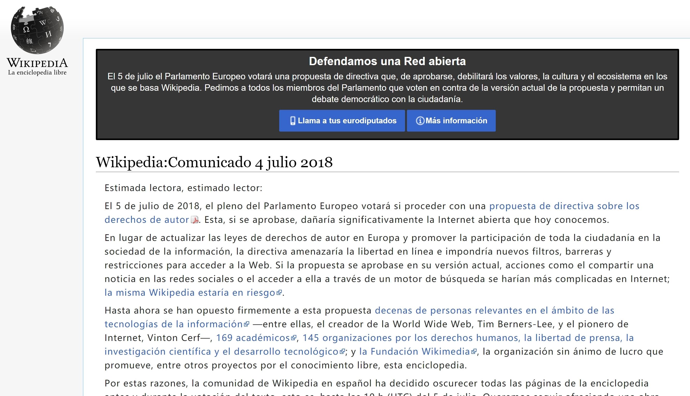690x396 pixels.
Task: Open 'la Fundación Wikimedia' link
Action: click(414, 351)
